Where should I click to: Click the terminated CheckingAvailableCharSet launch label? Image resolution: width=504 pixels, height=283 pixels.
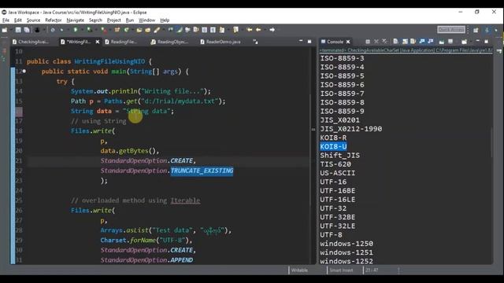[x=406, y=50]
